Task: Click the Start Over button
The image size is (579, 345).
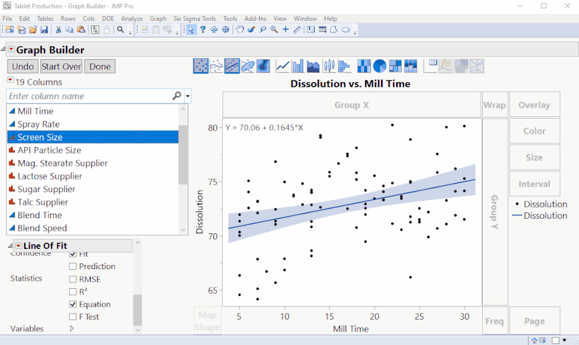Action: [x=61, y=67]
